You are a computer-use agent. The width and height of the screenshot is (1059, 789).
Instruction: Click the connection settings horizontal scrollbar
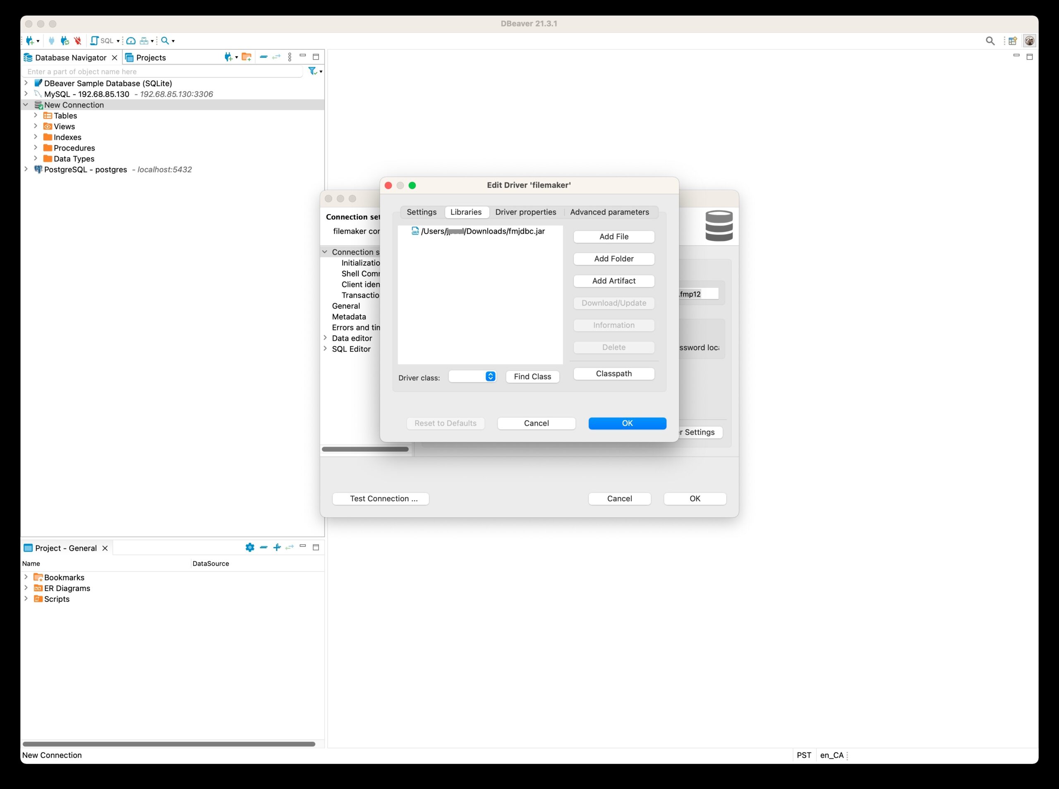click(365, 449)
